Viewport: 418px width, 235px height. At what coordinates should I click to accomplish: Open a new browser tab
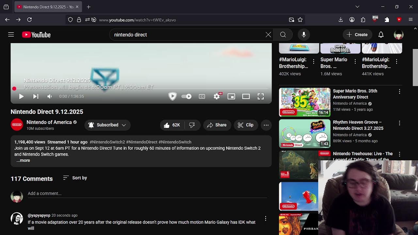click(x=88, y=7)
